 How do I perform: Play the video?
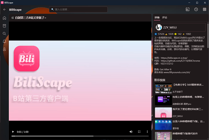(x=13, y=132)
